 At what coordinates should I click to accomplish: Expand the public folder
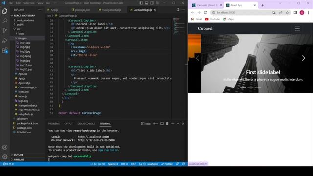pyautogui.click(x=20, y=24)
